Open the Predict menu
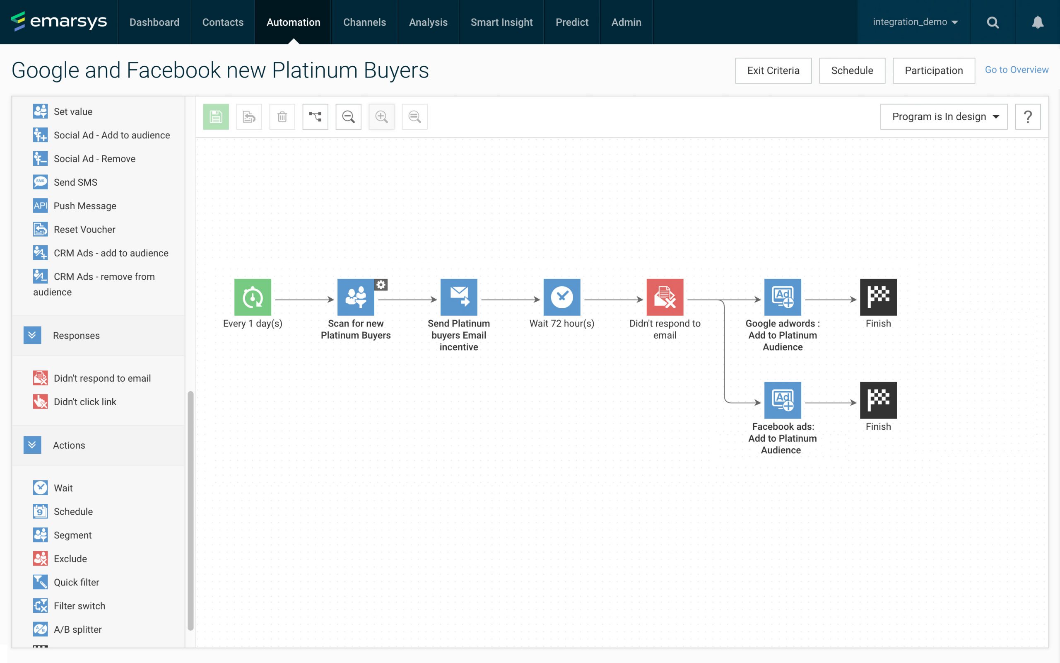Viewport: 1060px width, 663px height. click(571, 22)
